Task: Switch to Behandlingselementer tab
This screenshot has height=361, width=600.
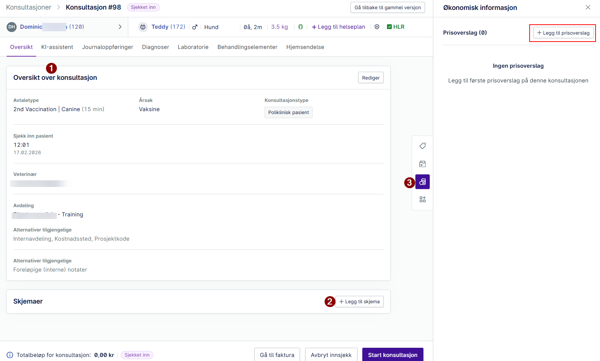Action: tap(247, 47)
